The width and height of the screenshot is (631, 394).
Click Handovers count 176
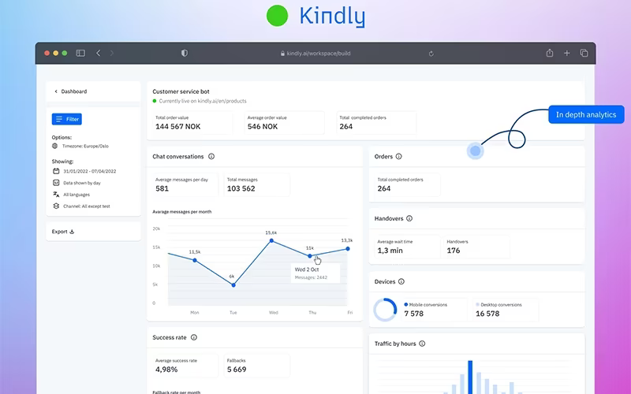[x=453, y=251]
